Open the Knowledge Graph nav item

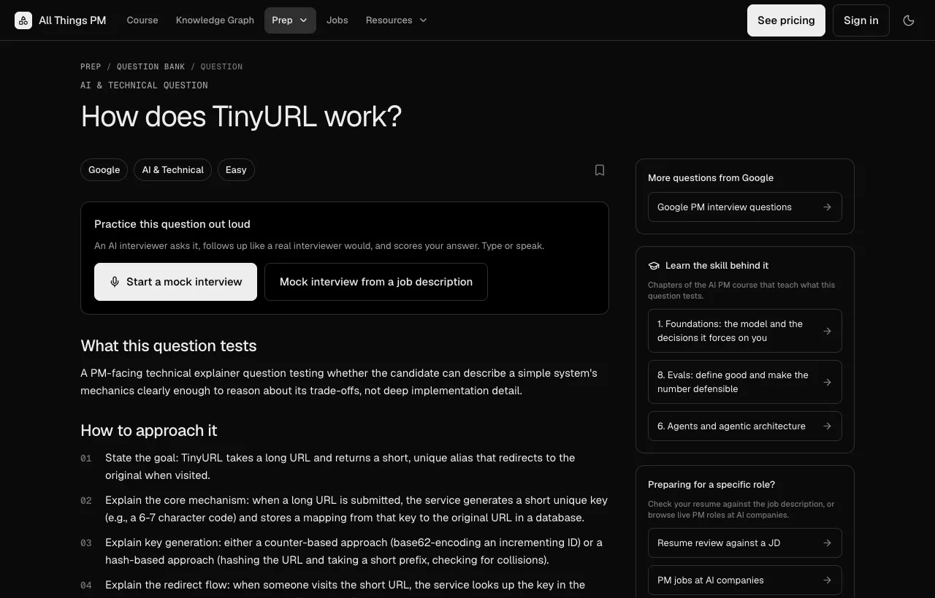(215, 20)
